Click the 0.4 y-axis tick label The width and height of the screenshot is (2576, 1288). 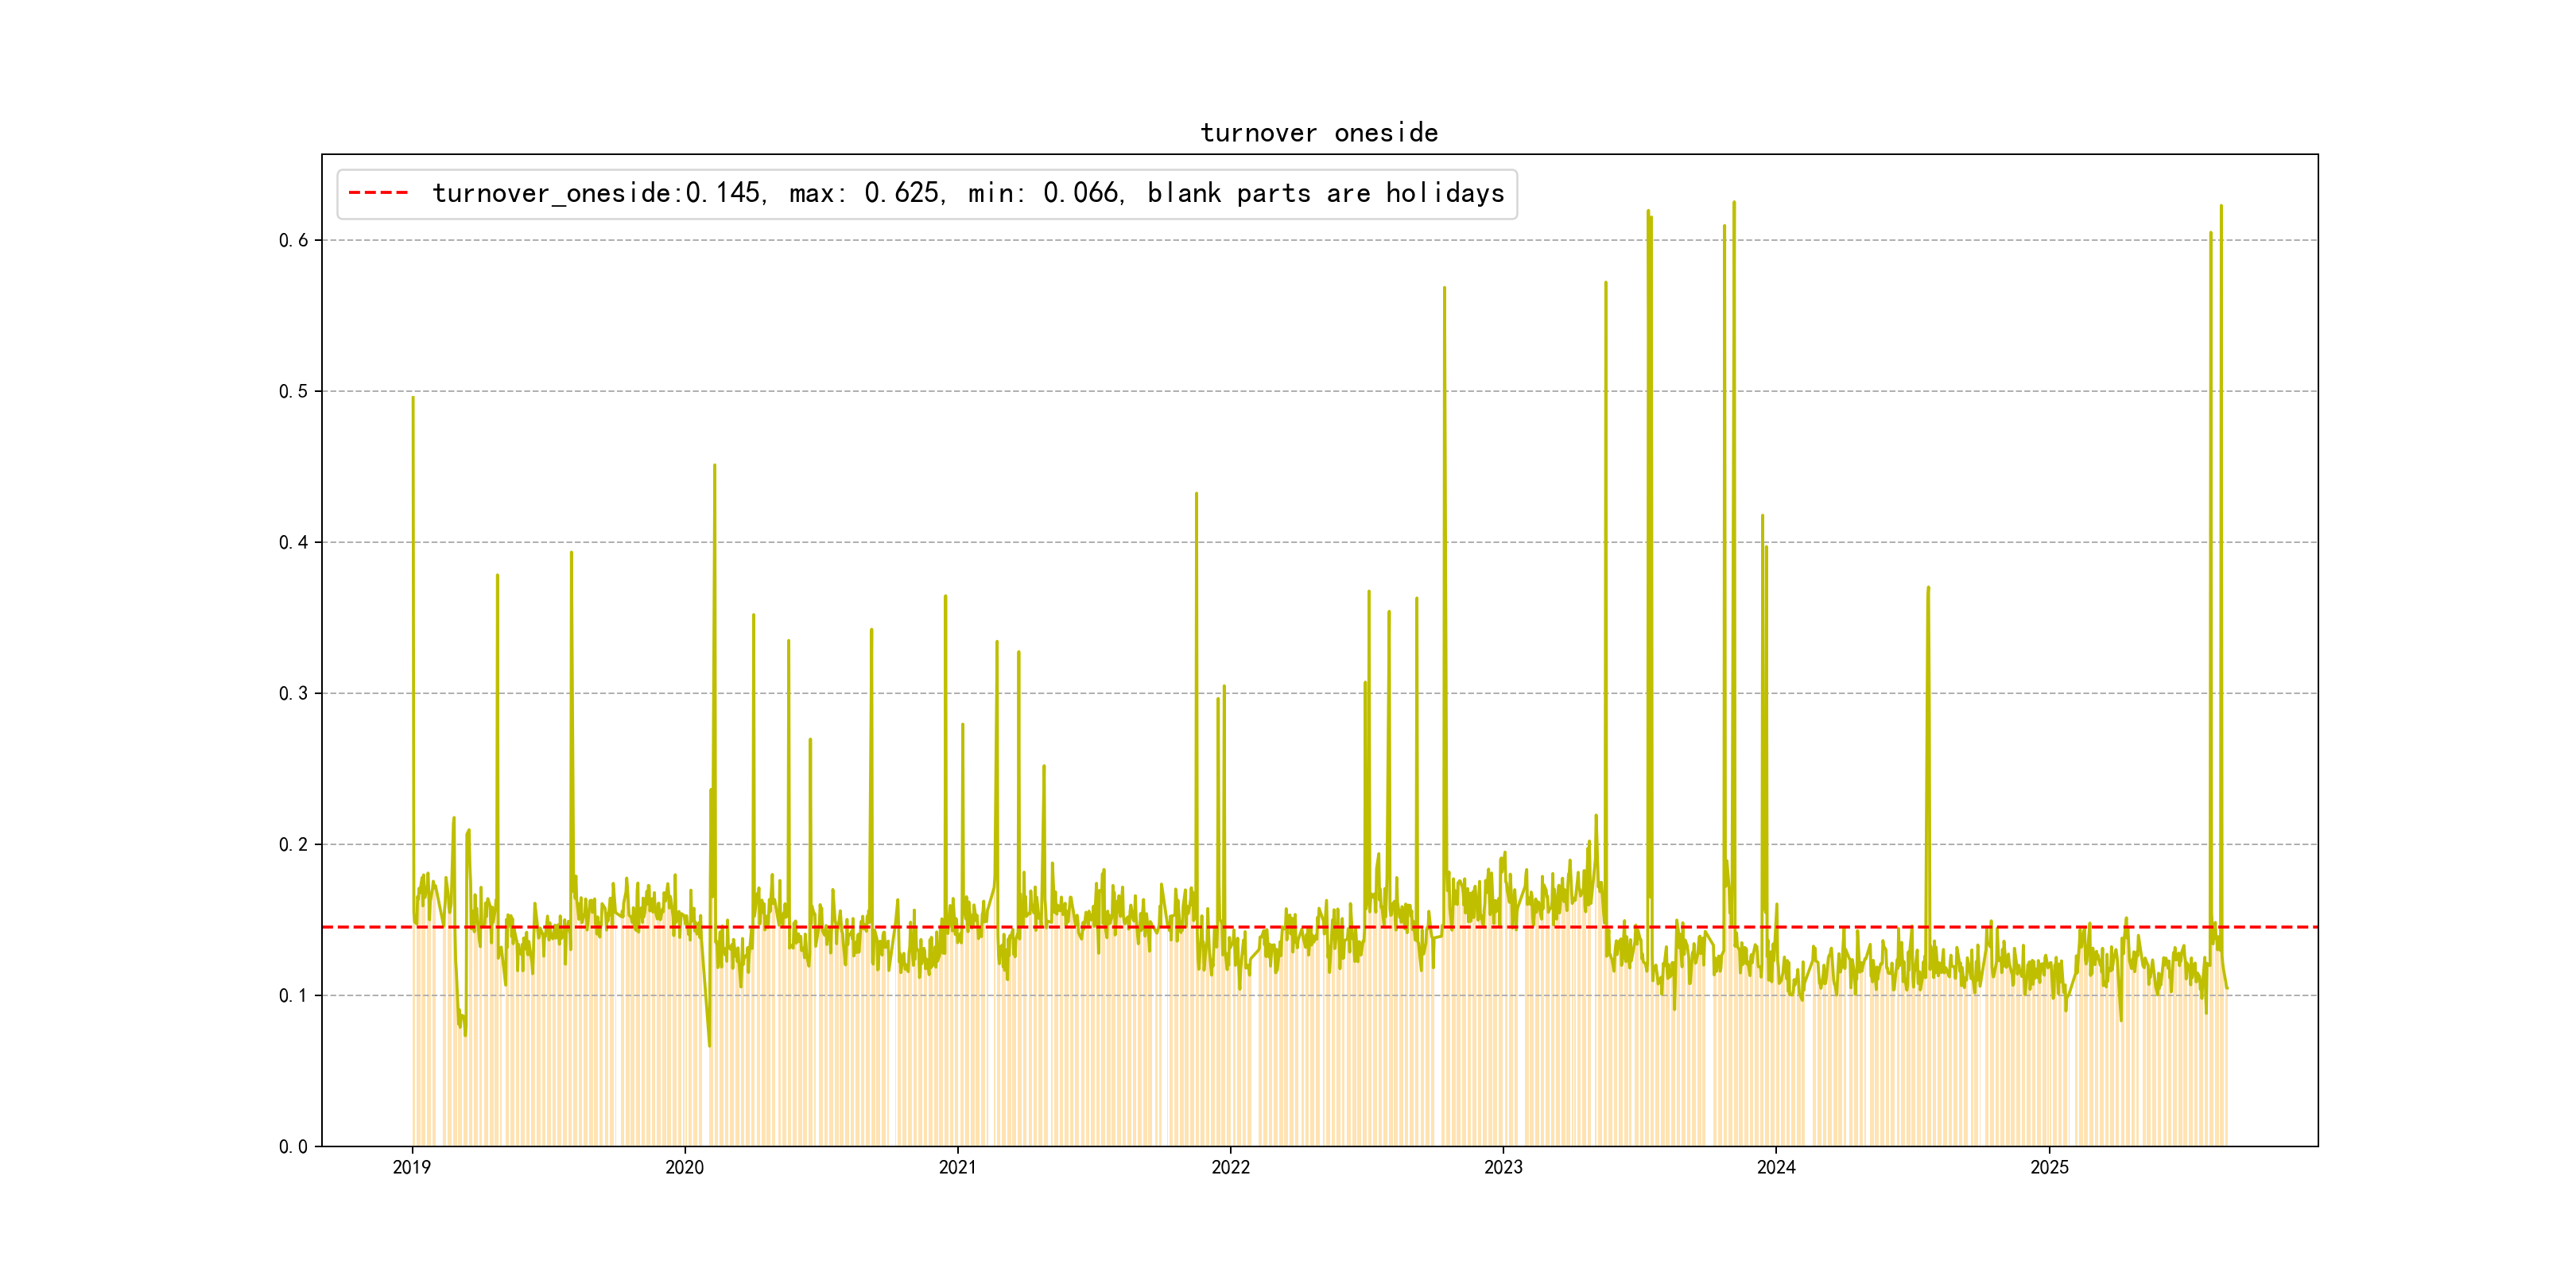coord(293,542)
